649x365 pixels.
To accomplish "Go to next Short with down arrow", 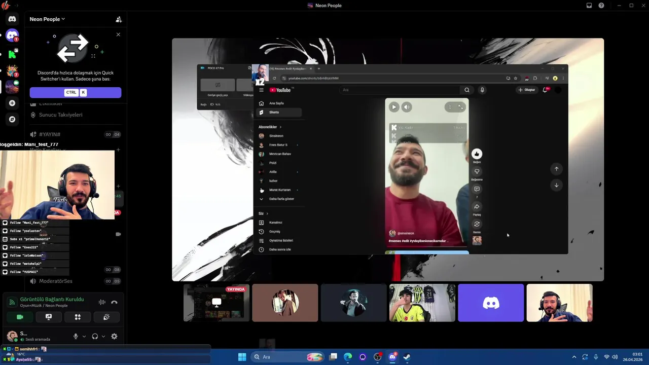I will pos(556,185).
